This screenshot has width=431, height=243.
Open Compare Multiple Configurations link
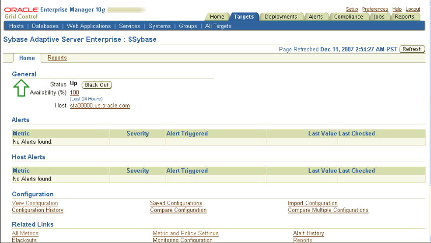(x=328, y=210)
